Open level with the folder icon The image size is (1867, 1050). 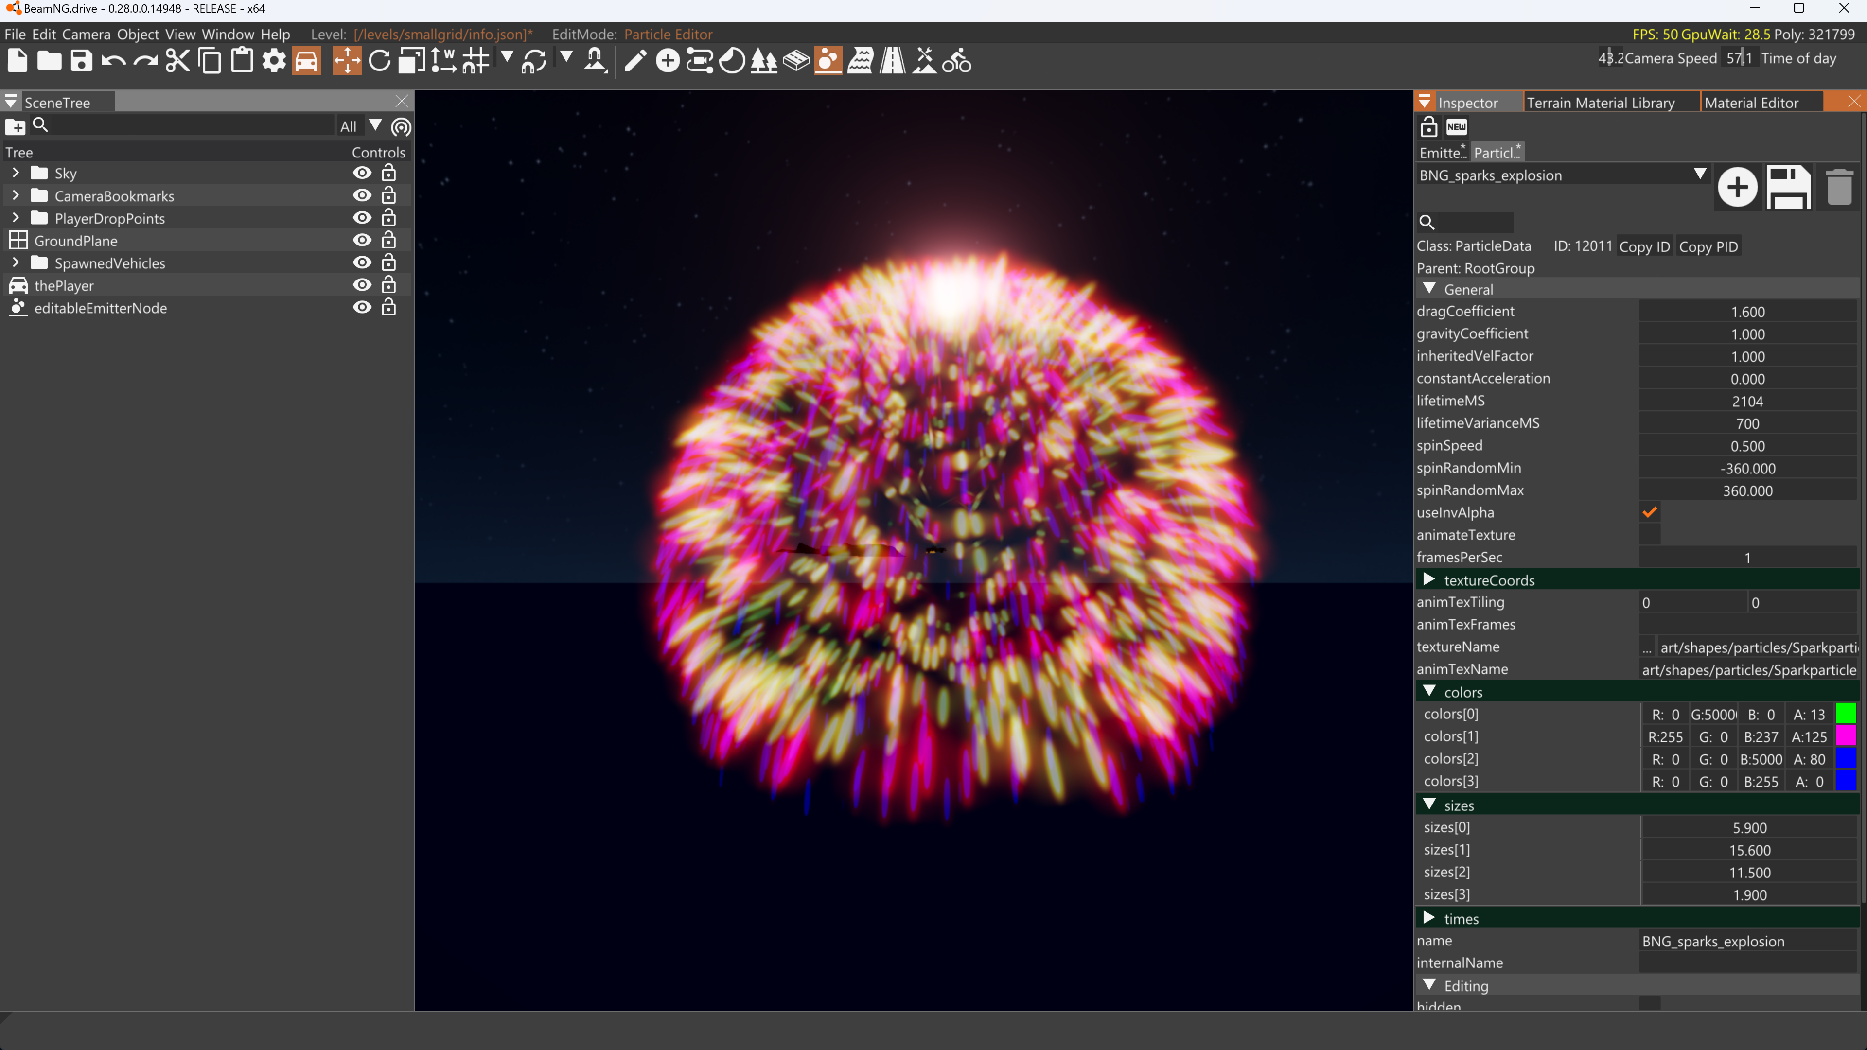[49, 61]
